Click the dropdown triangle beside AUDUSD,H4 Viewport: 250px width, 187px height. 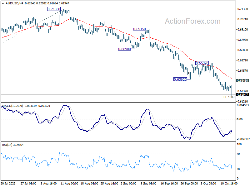(x=3, y=3)
